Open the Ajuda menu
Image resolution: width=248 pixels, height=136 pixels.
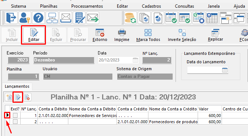tap(239, 6)
